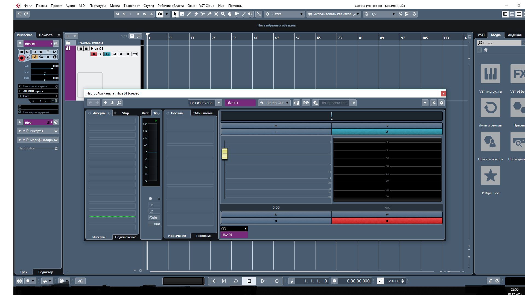Switch to the Панорама tab
525x295 pixels.
tap(203, 236)
